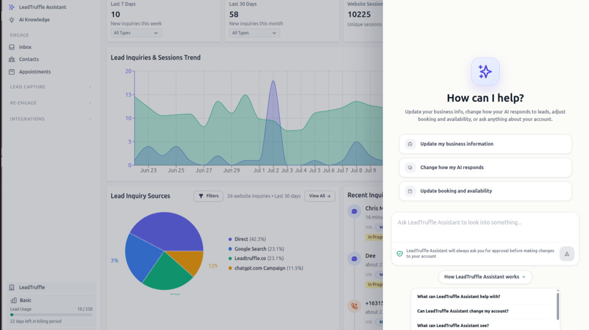Click the Ask LeadTruffle Assistant input field
The image size is (589, 330).
pos(485,227)
